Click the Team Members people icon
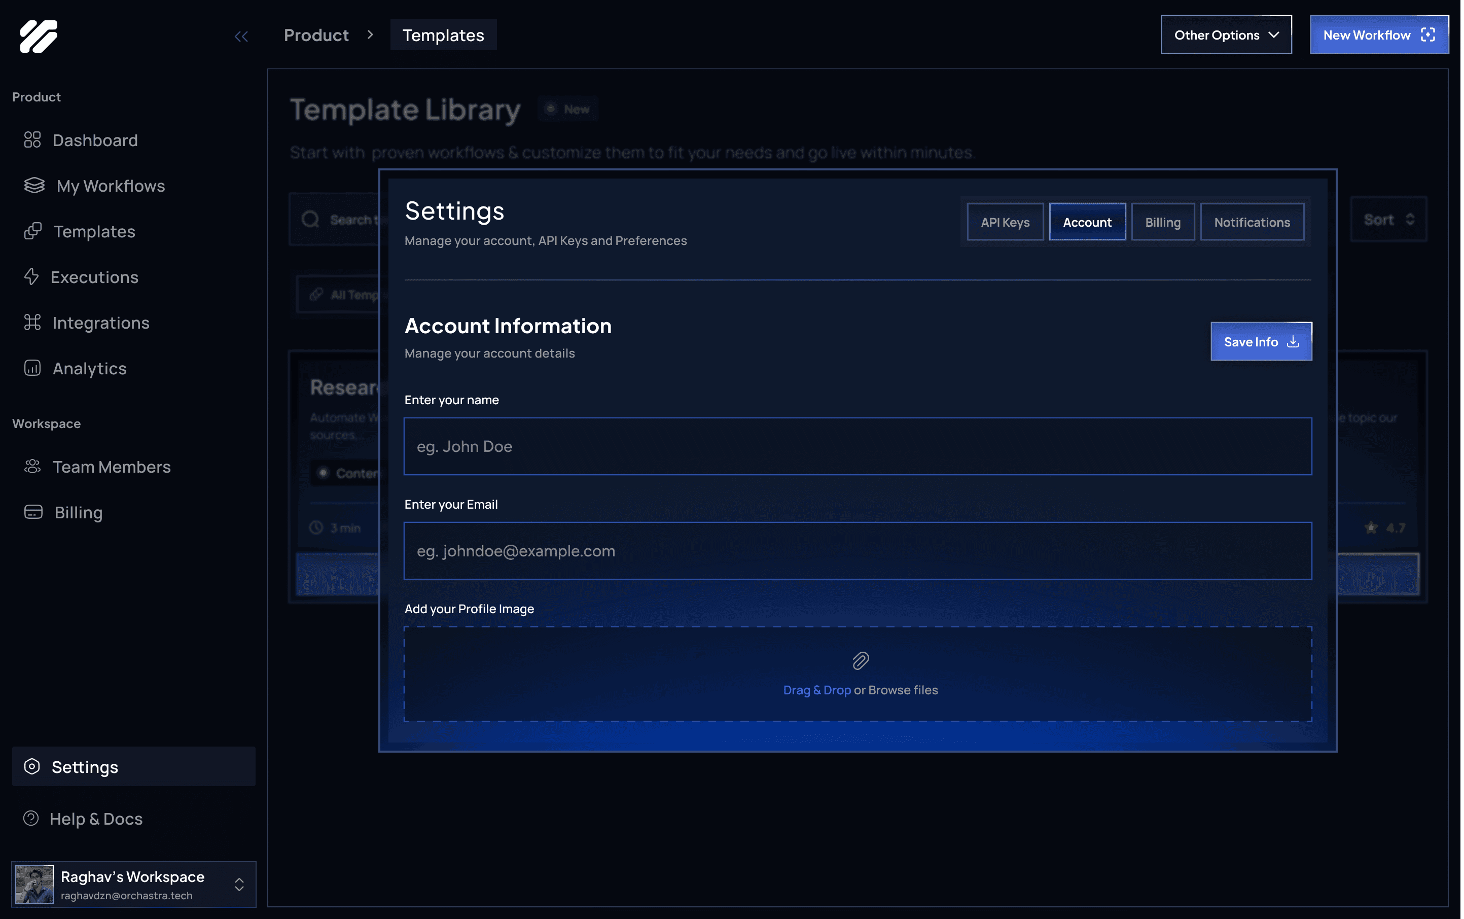The width and height of the screenshot is (1464, 919). 32,466
